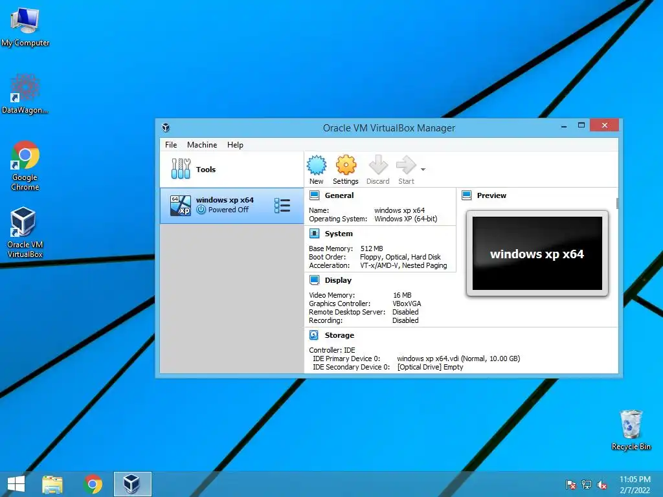The width and height of the screenshot is (663, 497).
Task: Click Boot Order value Floppy, Optical, Hard Disk
Action: click(x=400, y=257)
